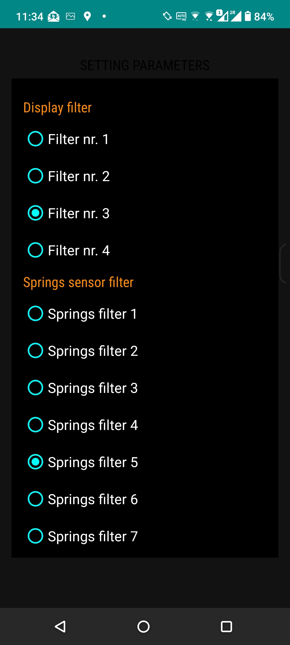Tap the mail envelope notification icon
290x645 pixels.
point(54,16)
